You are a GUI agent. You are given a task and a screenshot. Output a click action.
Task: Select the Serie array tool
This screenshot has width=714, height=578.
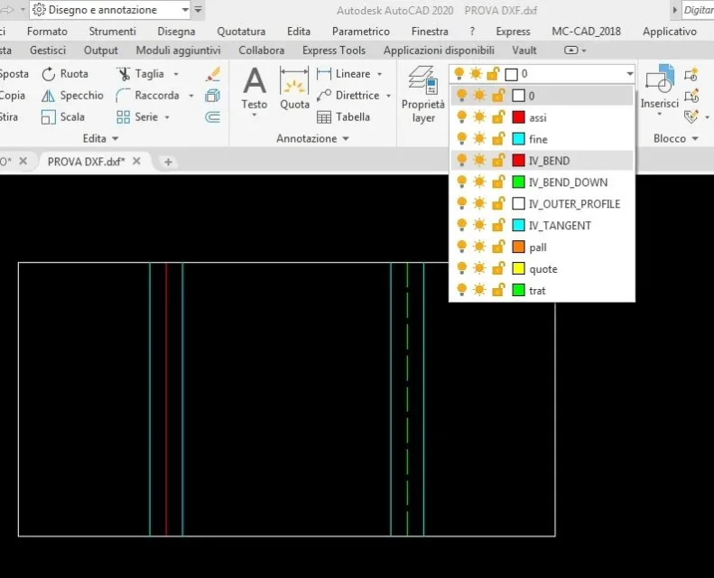click(x=137, y=117)
